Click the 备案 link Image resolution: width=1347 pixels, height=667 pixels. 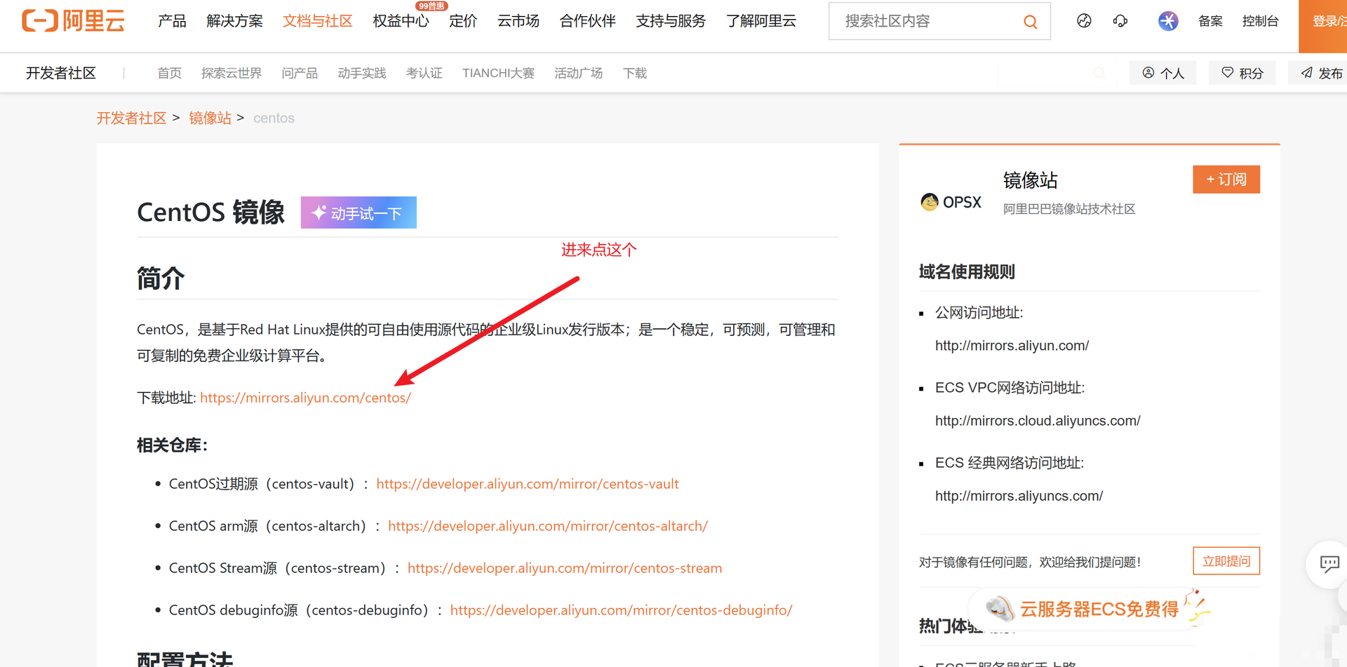1210,21
